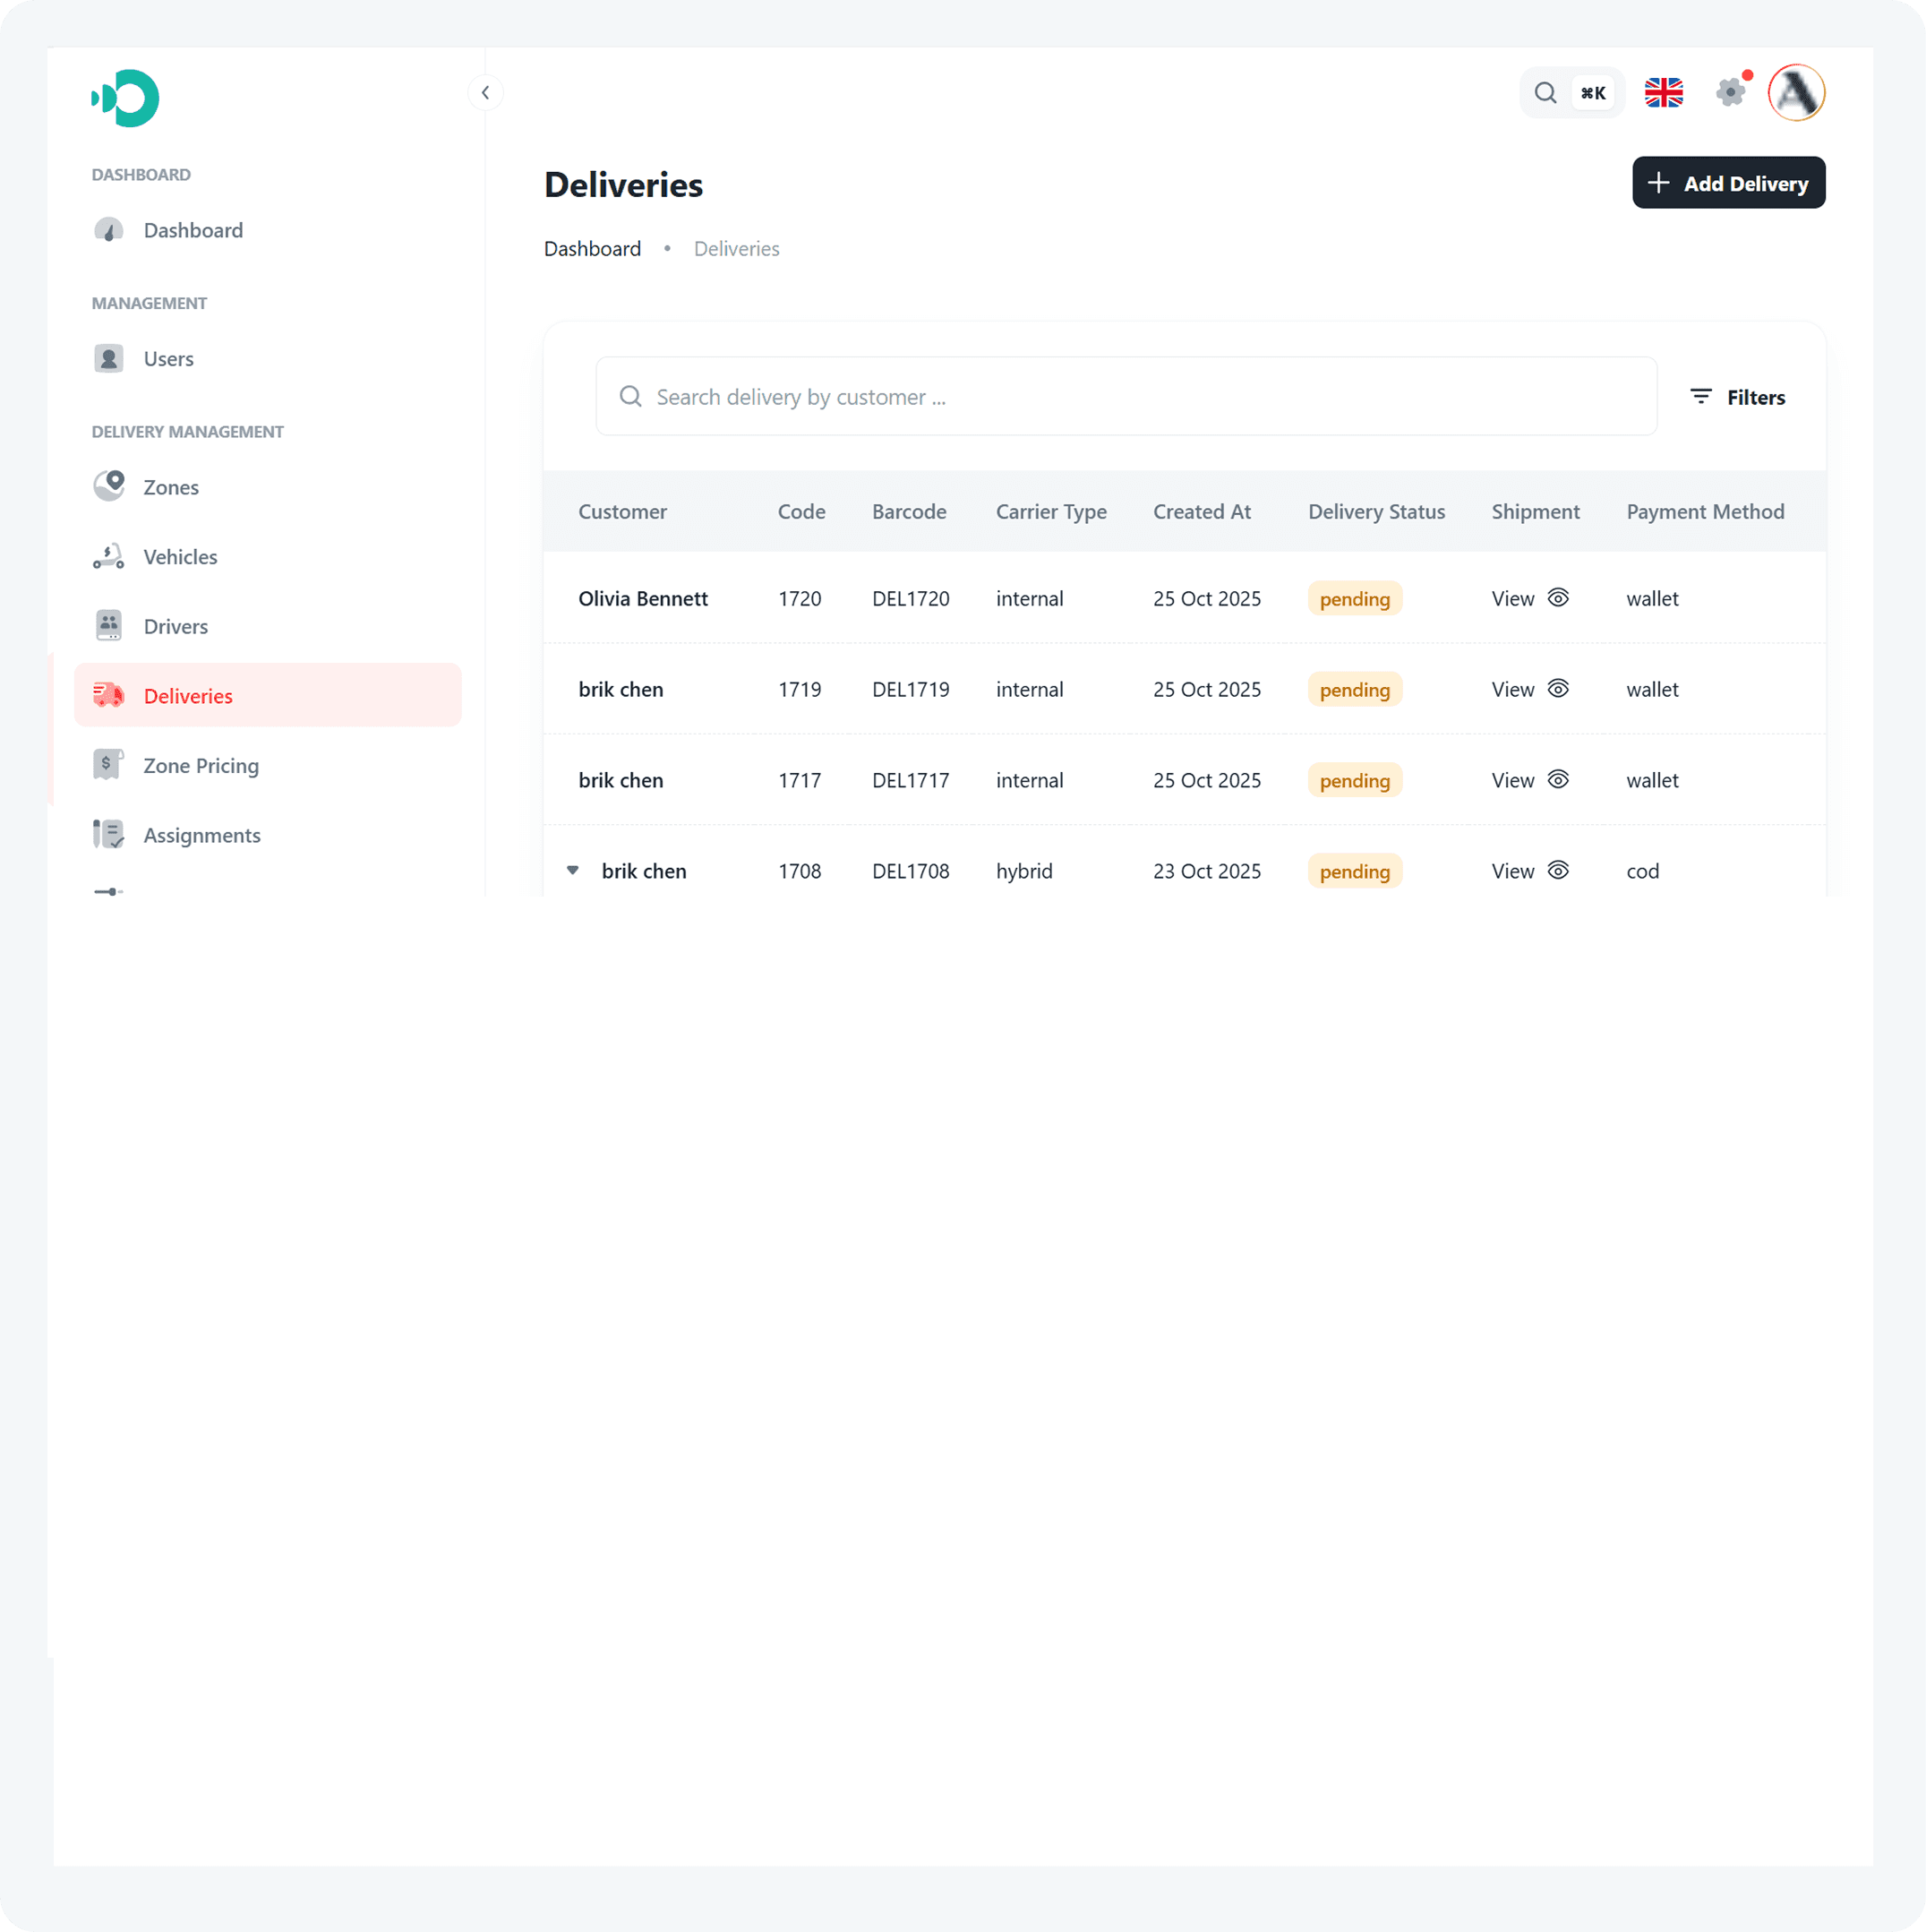Click the Drivers sidebar icon
This screenshot has width=1926, height=1932.
click(109, 626)
